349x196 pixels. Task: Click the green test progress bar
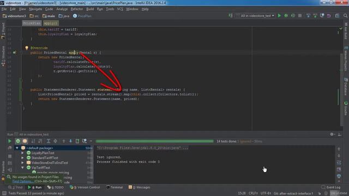(x=154, y=141)
